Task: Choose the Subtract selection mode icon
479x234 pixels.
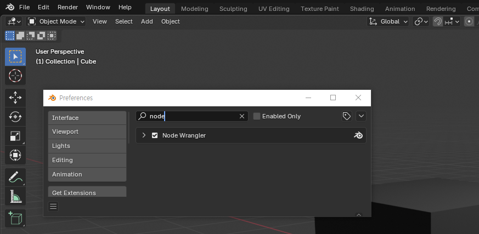Action: [x=31, y=36]
